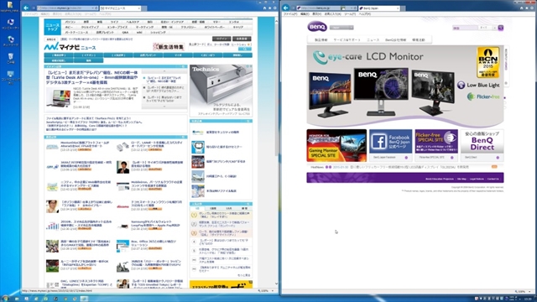Screen dimensions: 537x302
Task: Open the Gaming Monitor Special Site thumbnail
Action: [336, 145]
